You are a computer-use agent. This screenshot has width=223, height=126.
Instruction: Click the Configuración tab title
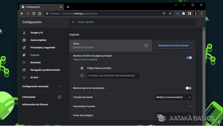coord(33,7)
